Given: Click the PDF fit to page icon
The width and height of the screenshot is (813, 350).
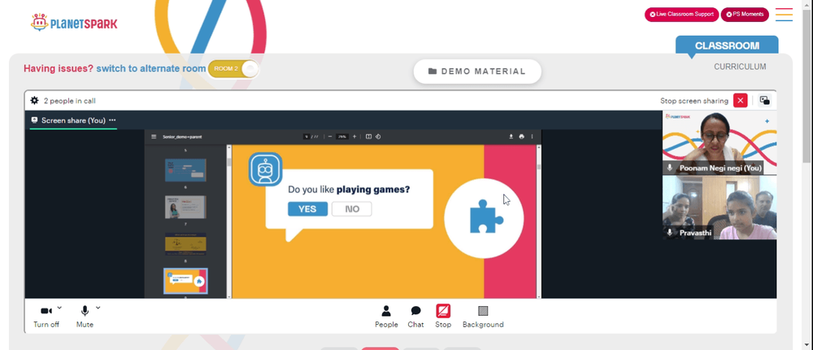Looking at the screenshot, I should click(x=368, y=137).
